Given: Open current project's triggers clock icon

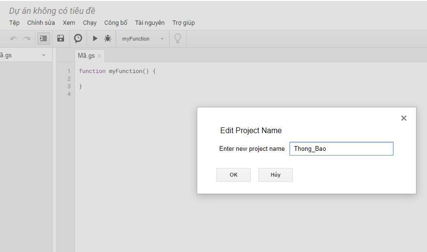Looking at the screenshot, I should 78,38.
